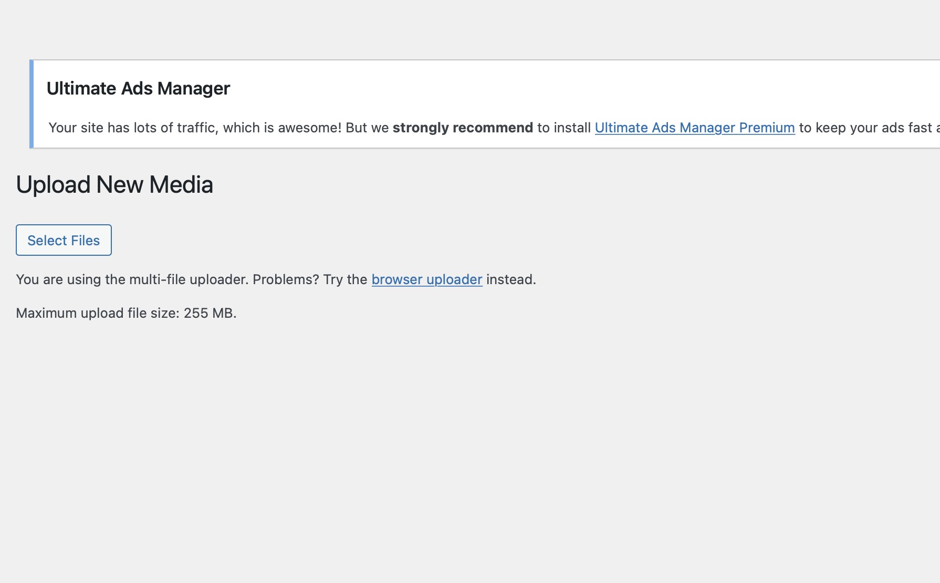Click the strongly recommend bold text
Image resolution: width=940 pixels, height=583 pixels.
point(462,128)
